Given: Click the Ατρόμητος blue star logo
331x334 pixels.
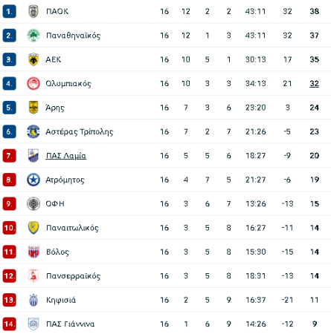Looking at the screenshot, I should (33, 180).
